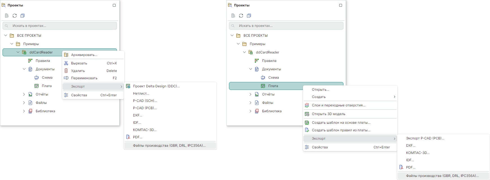Open Создать submenu in Плата context menu
The image size is (490, 180).
350,97
